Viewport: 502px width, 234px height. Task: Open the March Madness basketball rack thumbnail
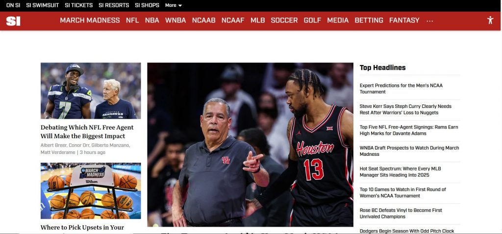pyautogui.click(x=91, y=191)
